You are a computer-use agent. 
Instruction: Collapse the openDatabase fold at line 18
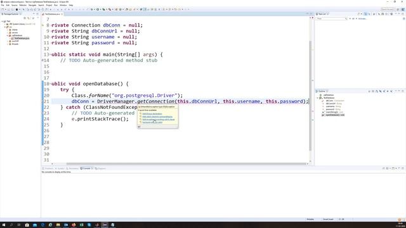pos(50,84)
